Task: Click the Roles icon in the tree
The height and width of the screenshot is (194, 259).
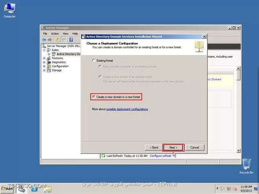Action: 49,50
